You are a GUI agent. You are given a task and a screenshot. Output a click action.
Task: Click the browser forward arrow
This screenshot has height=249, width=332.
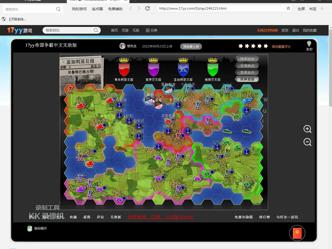pos(139,9)
